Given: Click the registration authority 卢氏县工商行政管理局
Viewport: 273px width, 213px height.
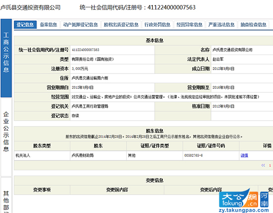Looking at the screenshot, I should [90, 106].
